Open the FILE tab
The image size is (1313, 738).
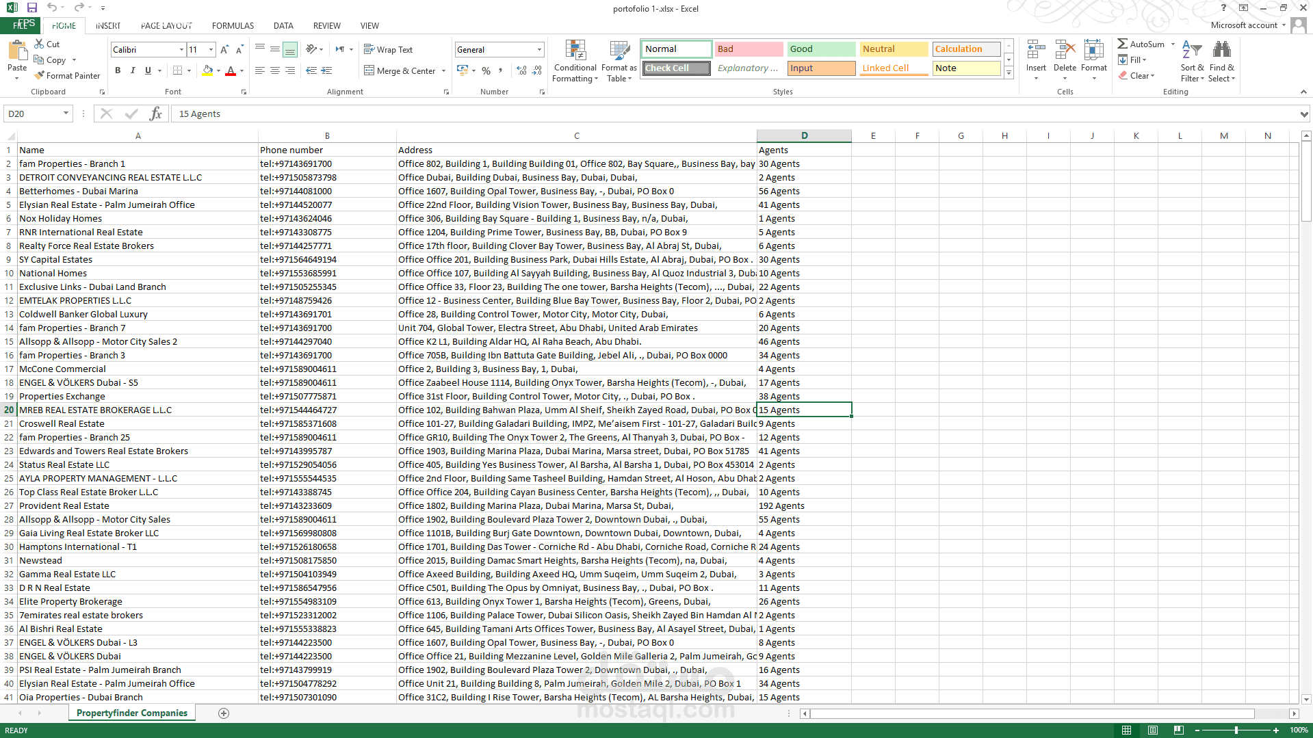[x=21, y=25]
